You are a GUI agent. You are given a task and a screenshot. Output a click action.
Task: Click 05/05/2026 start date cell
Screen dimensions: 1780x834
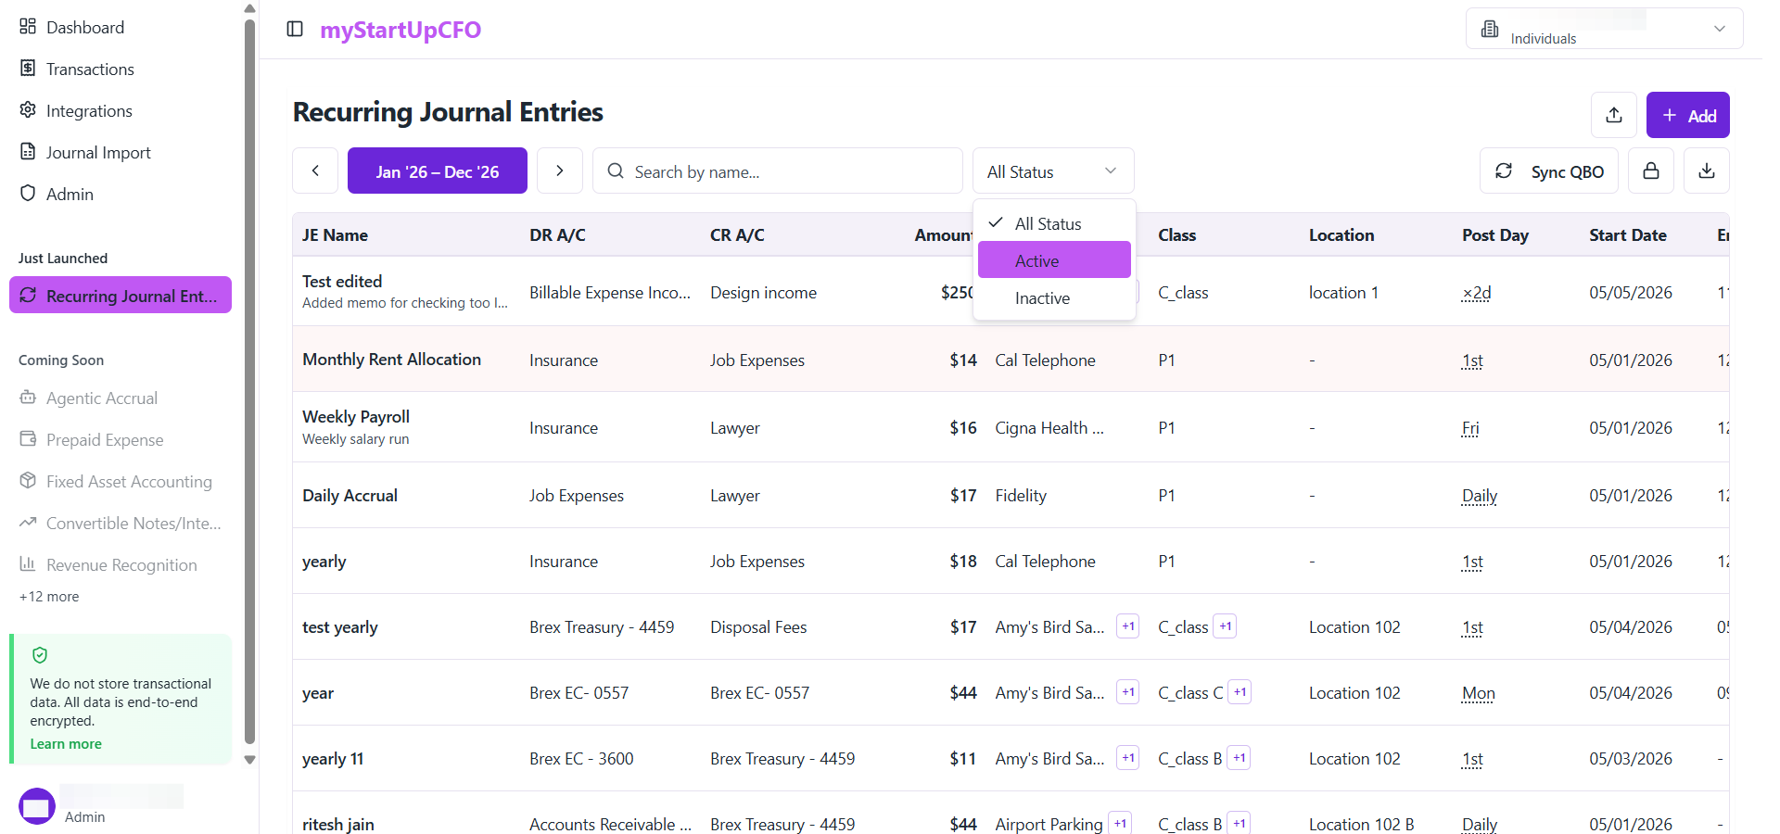(1631, 293)
